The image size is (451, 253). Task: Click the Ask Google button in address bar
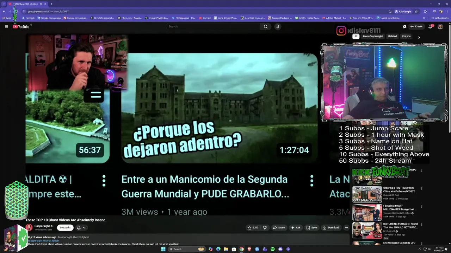pos(403,12)
